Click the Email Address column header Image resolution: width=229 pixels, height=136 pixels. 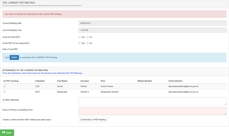click(x=175, y=81)
